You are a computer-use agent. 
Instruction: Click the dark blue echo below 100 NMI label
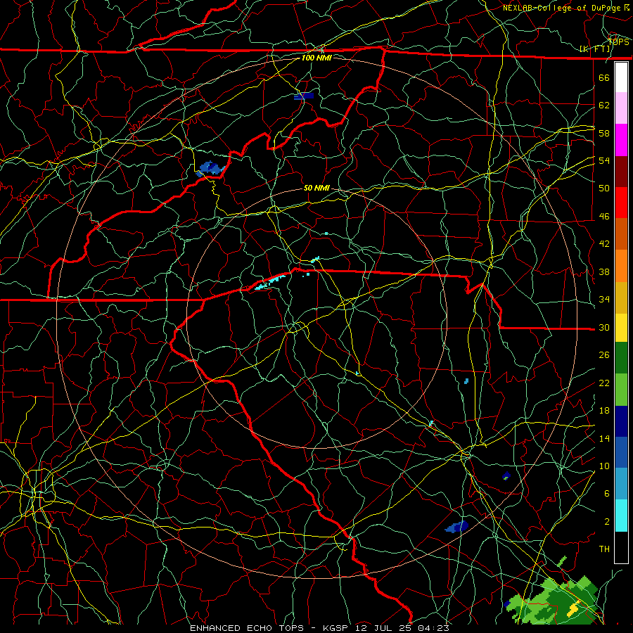click(304, 96)
